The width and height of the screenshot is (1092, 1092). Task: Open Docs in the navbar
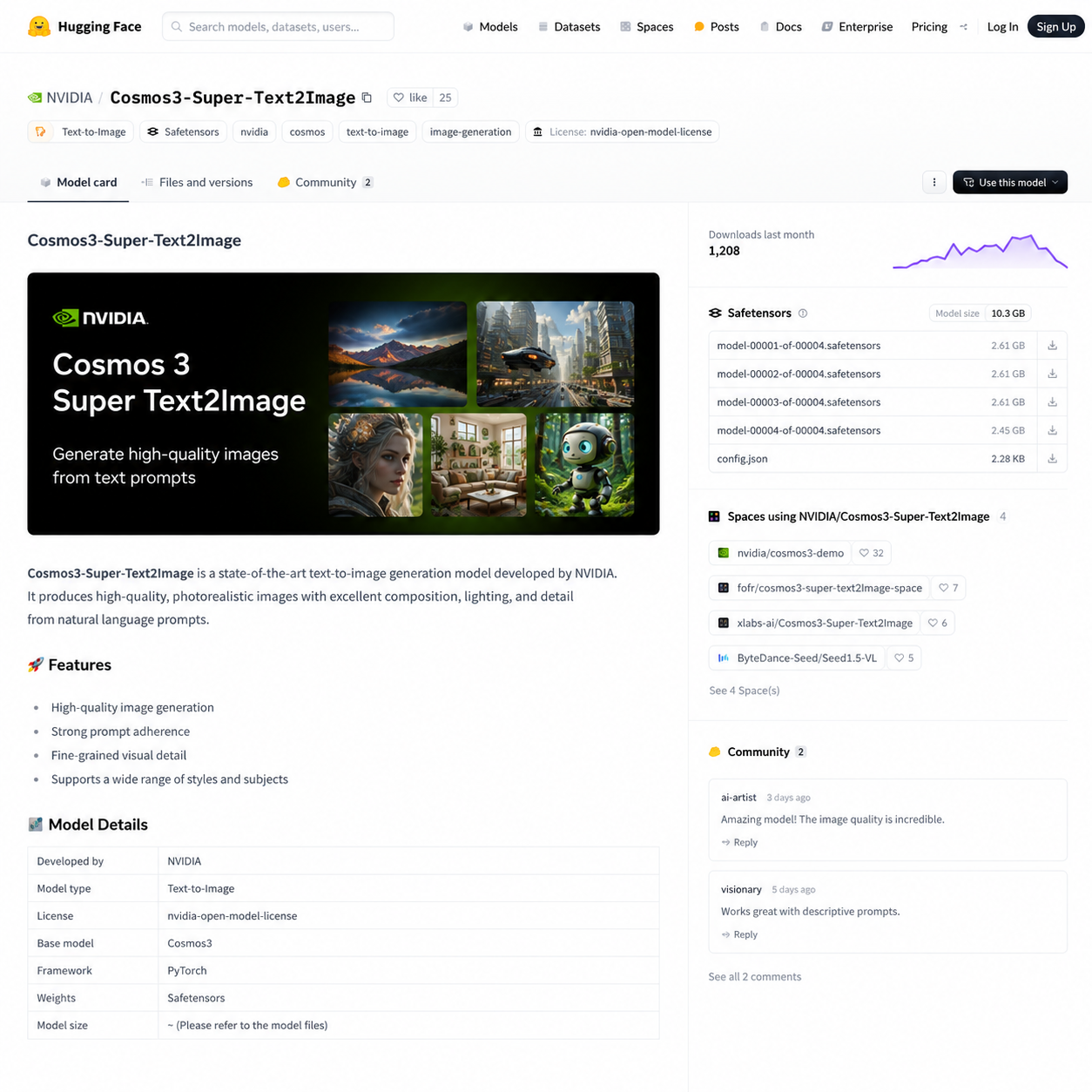click(781, 27)
